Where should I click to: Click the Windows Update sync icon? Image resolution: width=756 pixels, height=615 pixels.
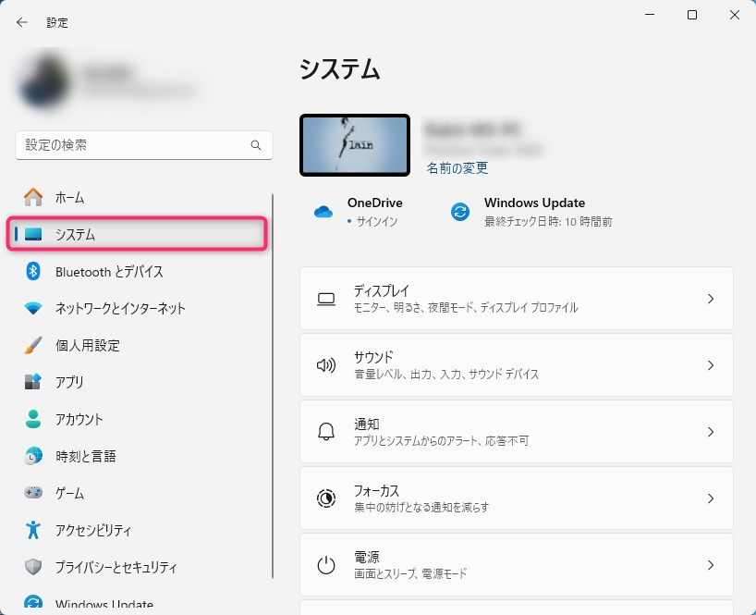click(459, 212)
